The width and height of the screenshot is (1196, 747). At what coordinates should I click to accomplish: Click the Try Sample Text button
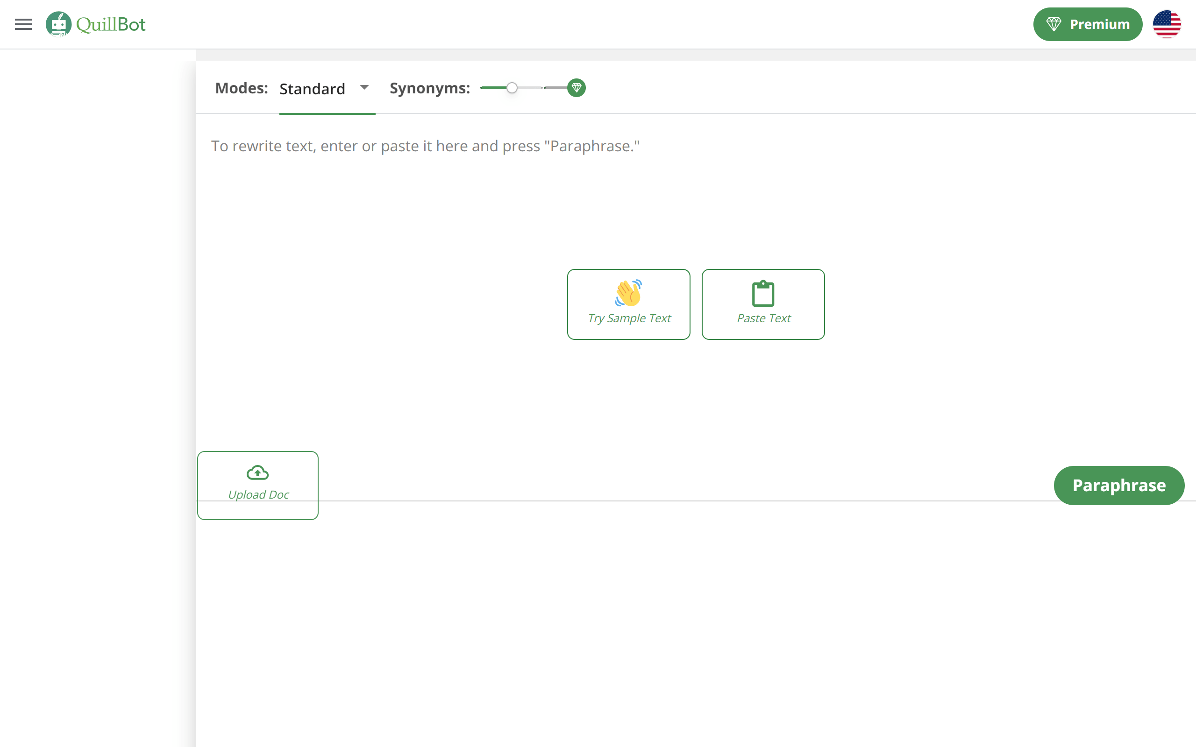(x=629, y=304)
